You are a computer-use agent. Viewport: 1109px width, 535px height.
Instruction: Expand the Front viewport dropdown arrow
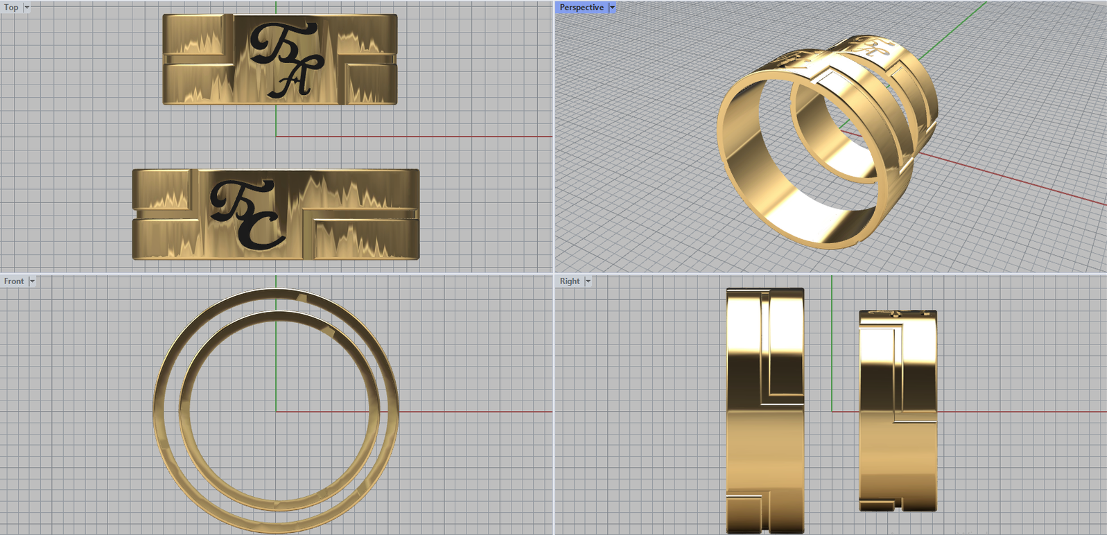point(32,281)
